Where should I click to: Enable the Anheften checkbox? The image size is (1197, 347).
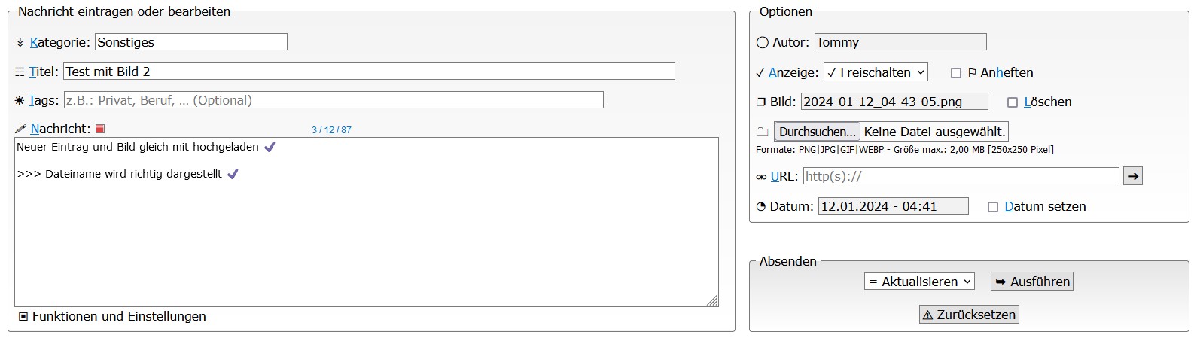pyautogui.click(x=956, y=73)
